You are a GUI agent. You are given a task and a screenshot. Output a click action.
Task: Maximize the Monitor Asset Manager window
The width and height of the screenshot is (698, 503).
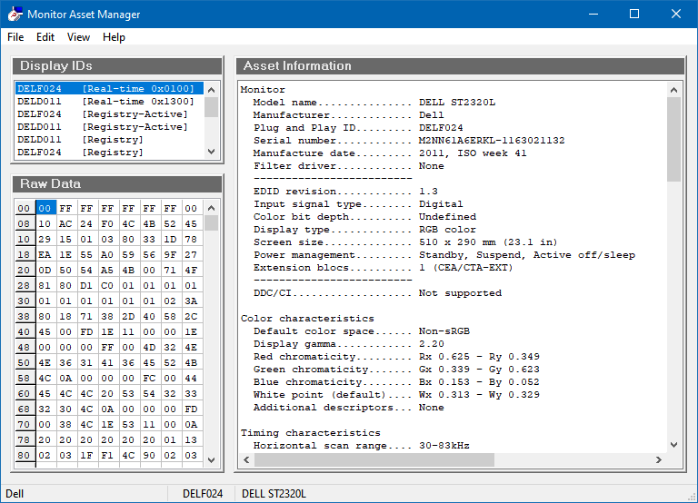(x=634, y=14)
